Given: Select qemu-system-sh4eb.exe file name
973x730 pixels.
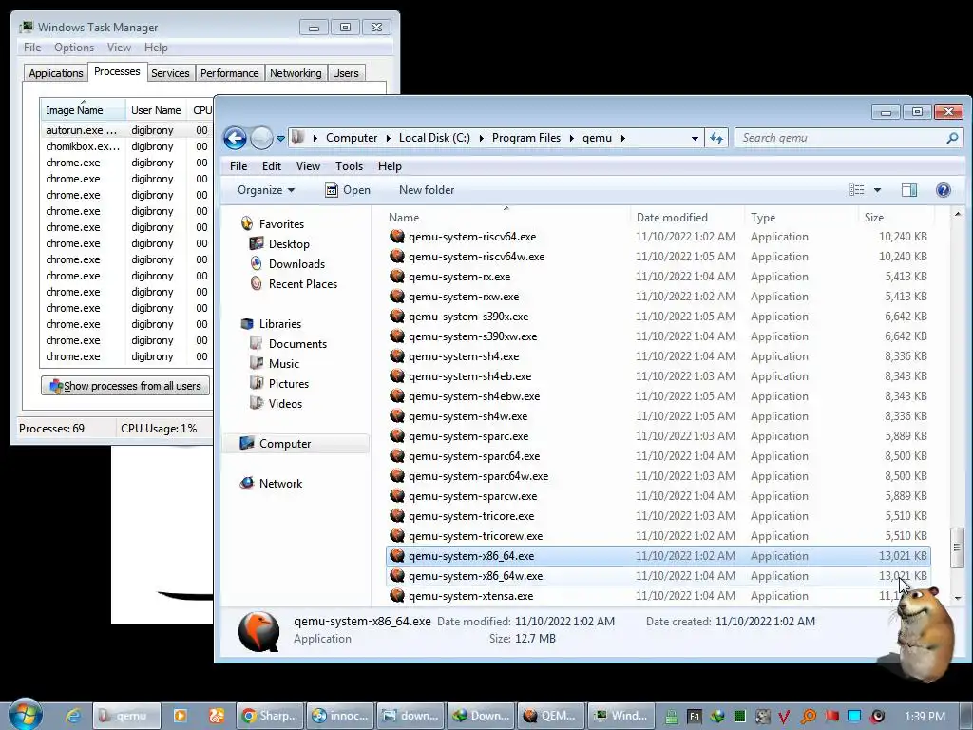Looking at the screenshot, I should [469, 376].
